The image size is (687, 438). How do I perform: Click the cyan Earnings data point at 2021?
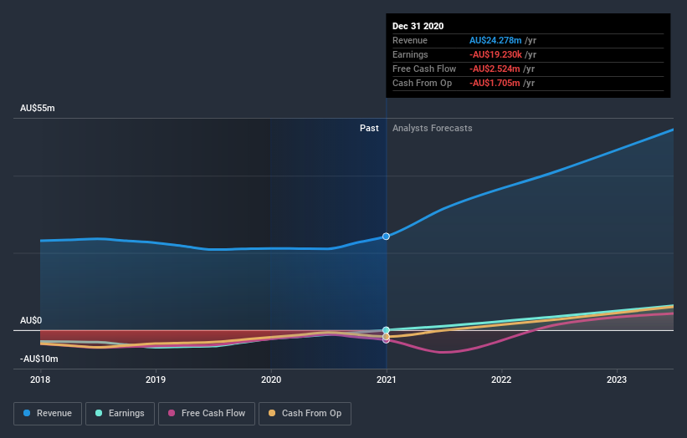(x=386, y=330)
